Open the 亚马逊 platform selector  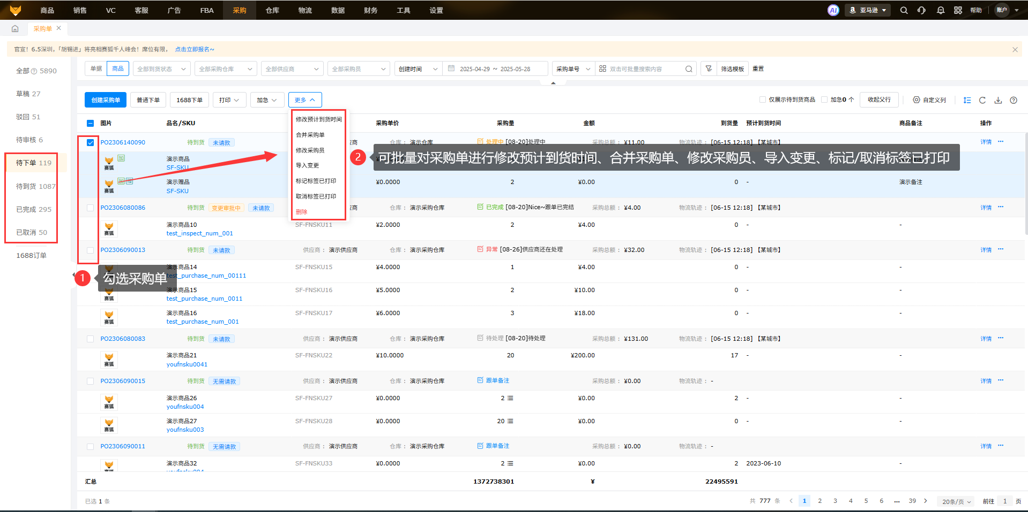[868, 10]
